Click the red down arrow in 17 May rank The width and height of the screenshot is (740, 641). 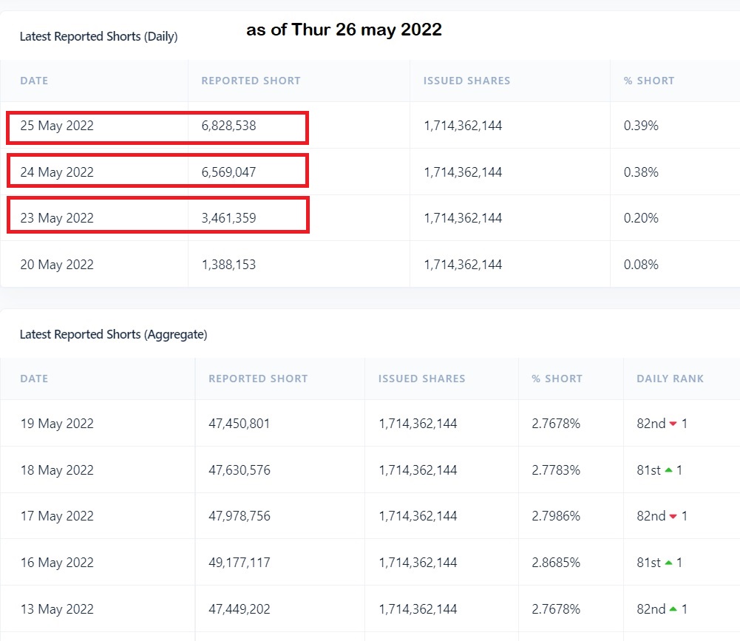pyautogui.click(x=673, y=516)
